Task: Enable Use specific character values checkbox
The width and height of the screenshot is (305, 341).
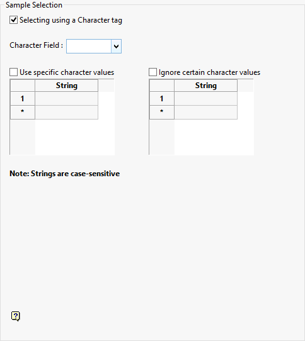Action: coord(13,72)
